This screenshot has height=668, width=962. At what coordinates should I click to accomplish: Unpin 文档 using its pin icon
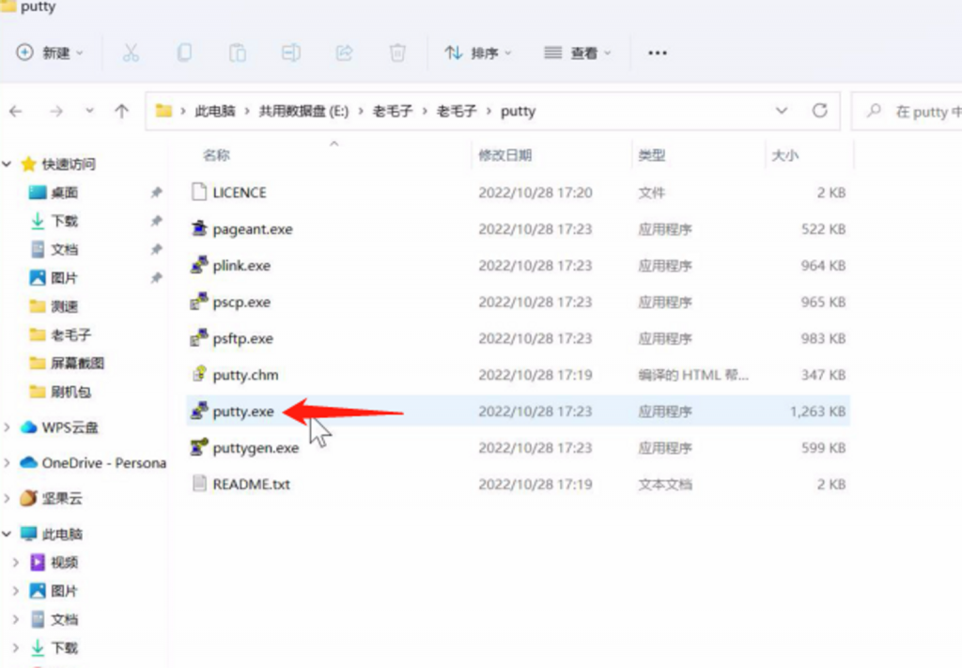pos(157,250)
